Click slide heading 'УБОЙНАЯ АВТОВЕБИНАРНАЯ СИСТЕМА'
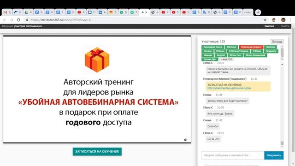 98,102
